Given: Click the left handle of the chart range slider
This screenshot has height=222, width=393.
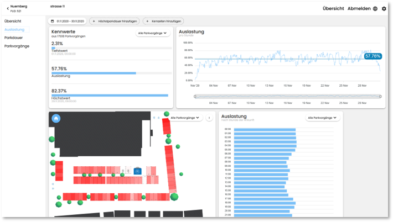Looking at the screenshot, I should (195, 97).
